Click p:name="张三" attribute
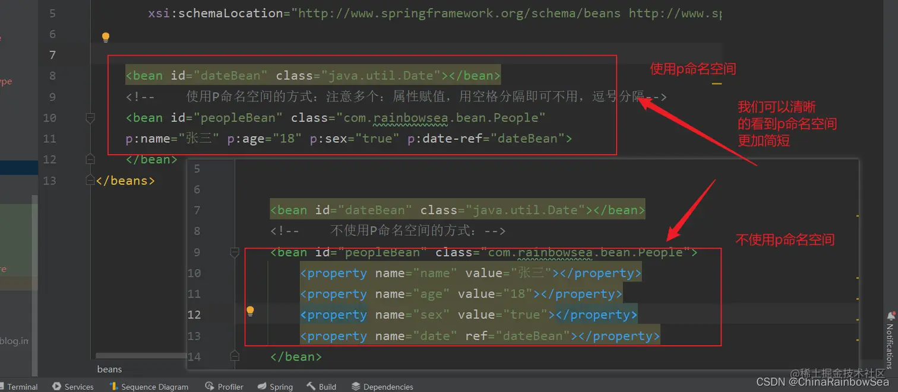The image size is (898, 392). pos(173,139)
